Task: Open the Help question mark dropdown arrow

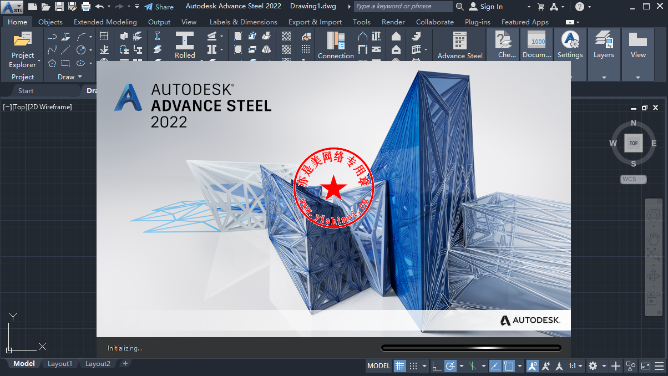Action: pyautogui.click(x=590, y=7)
